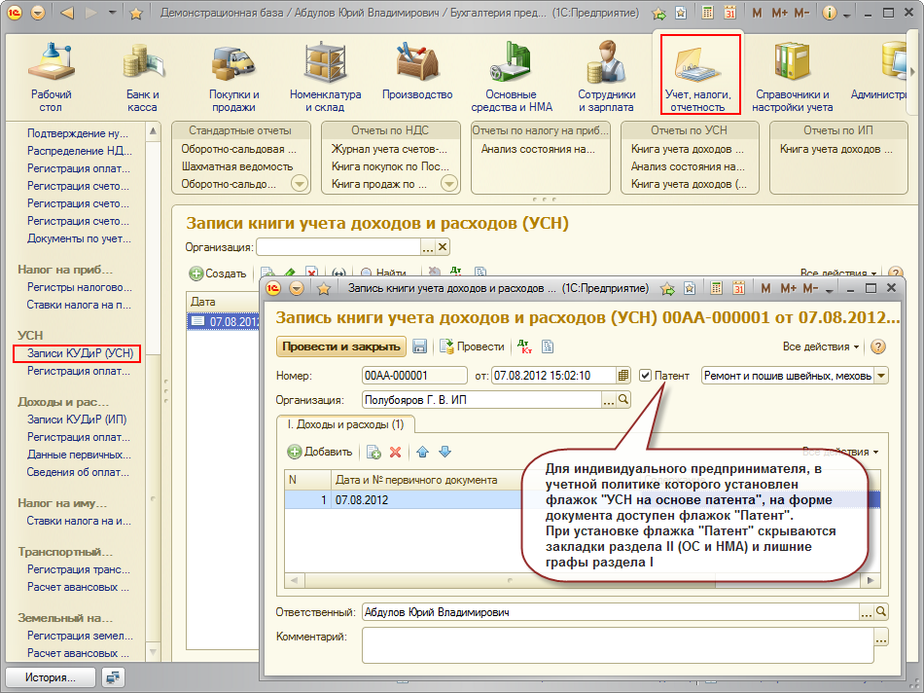Click the help question mark in document form

click(878, 346)
